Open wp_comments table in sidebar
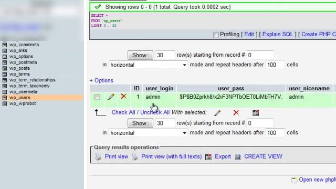Image resolution: width=336 pixels, height=189 pixels. tap(24, 45)
